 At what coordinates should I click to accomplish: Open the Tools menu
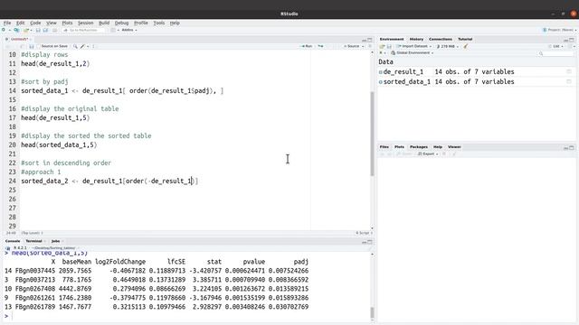tap(159, 23)
